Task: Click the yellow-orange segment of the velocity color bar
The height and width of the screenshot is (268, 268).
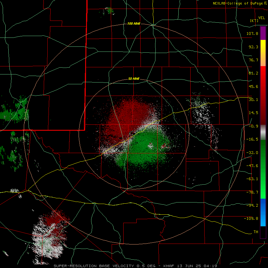Action: 263,53
